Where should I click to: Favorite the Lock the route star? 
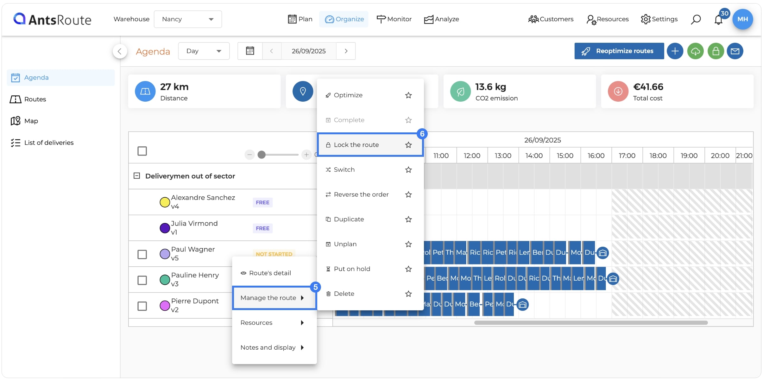coord(408,145)
